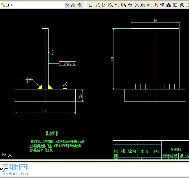Click the layer name field showing 0
The height and width of the screenshot is (178, 189).
(x=35, y=5)
